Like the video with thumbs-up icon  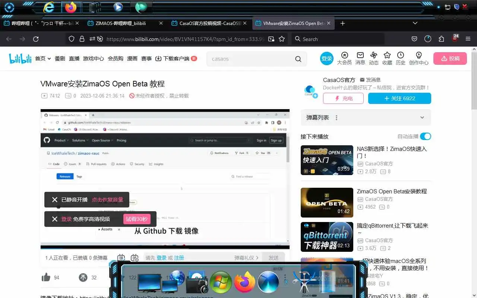coord(46,277)
